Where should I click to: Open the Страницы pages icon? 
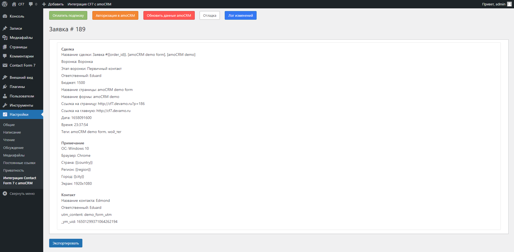[x=5, y=47]
